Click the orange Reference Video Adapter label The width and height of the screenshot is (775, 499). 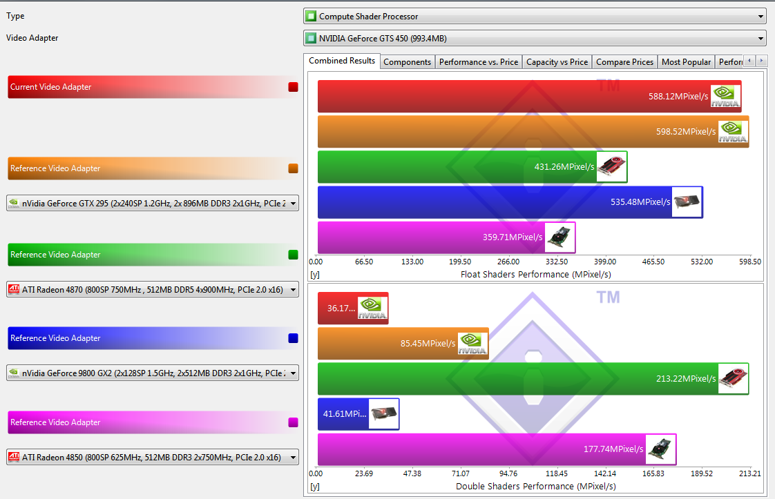coord(55,168)
